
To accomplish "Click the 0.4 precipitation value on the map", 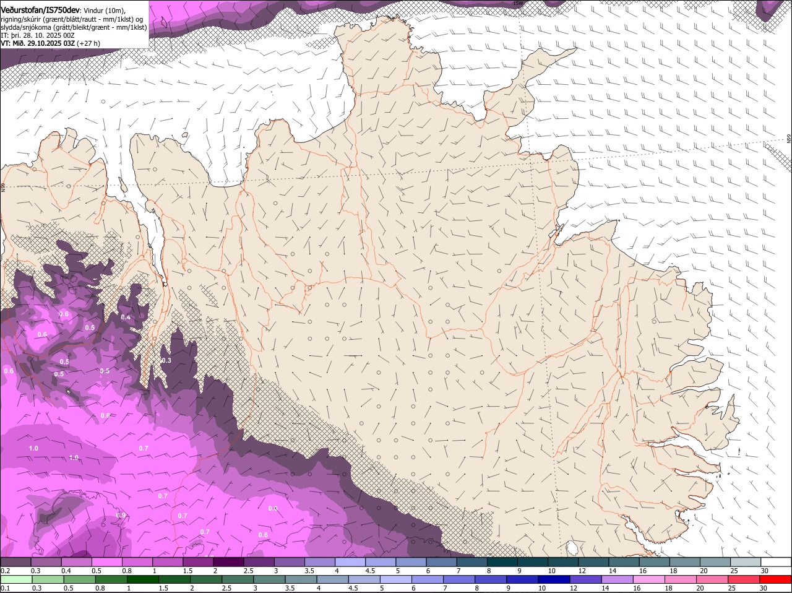I will point(126,317).
